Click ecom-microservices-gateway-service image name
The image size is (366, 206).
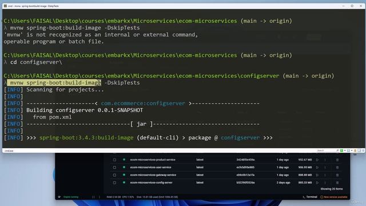point(153,175)
